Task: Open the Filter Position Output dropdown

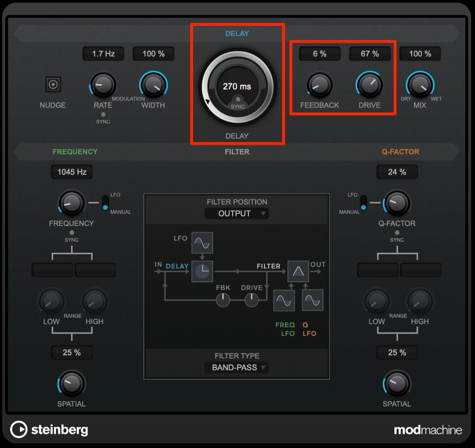Action: pos(237,213)
